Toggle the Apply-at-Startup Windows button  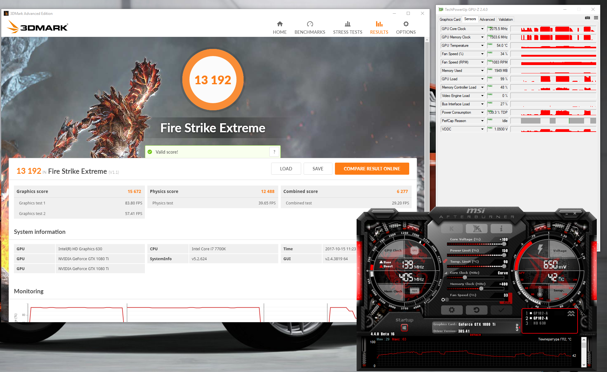click(404, 327)
